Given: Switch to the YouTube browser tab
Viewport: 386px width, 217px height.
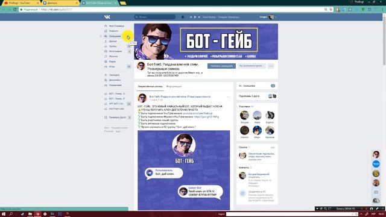Looking at the screenshot, I should pos(21,3).
